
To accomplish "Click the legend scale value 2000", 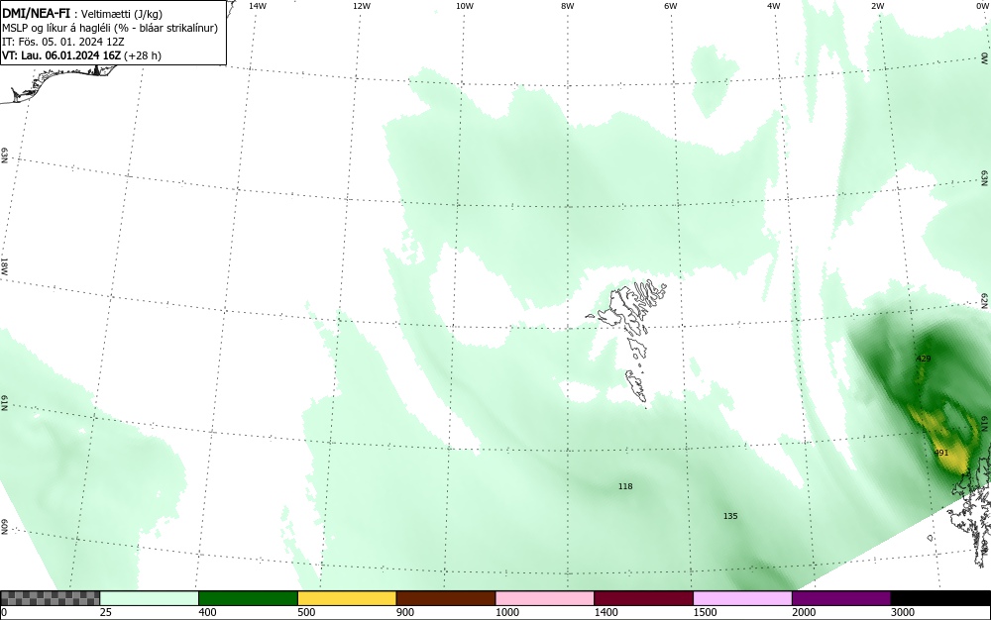I will point(804,612).
